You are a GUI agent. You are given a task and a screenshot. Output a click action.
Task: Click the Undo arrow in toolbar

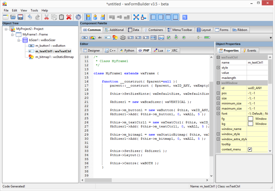coord(30,17)
